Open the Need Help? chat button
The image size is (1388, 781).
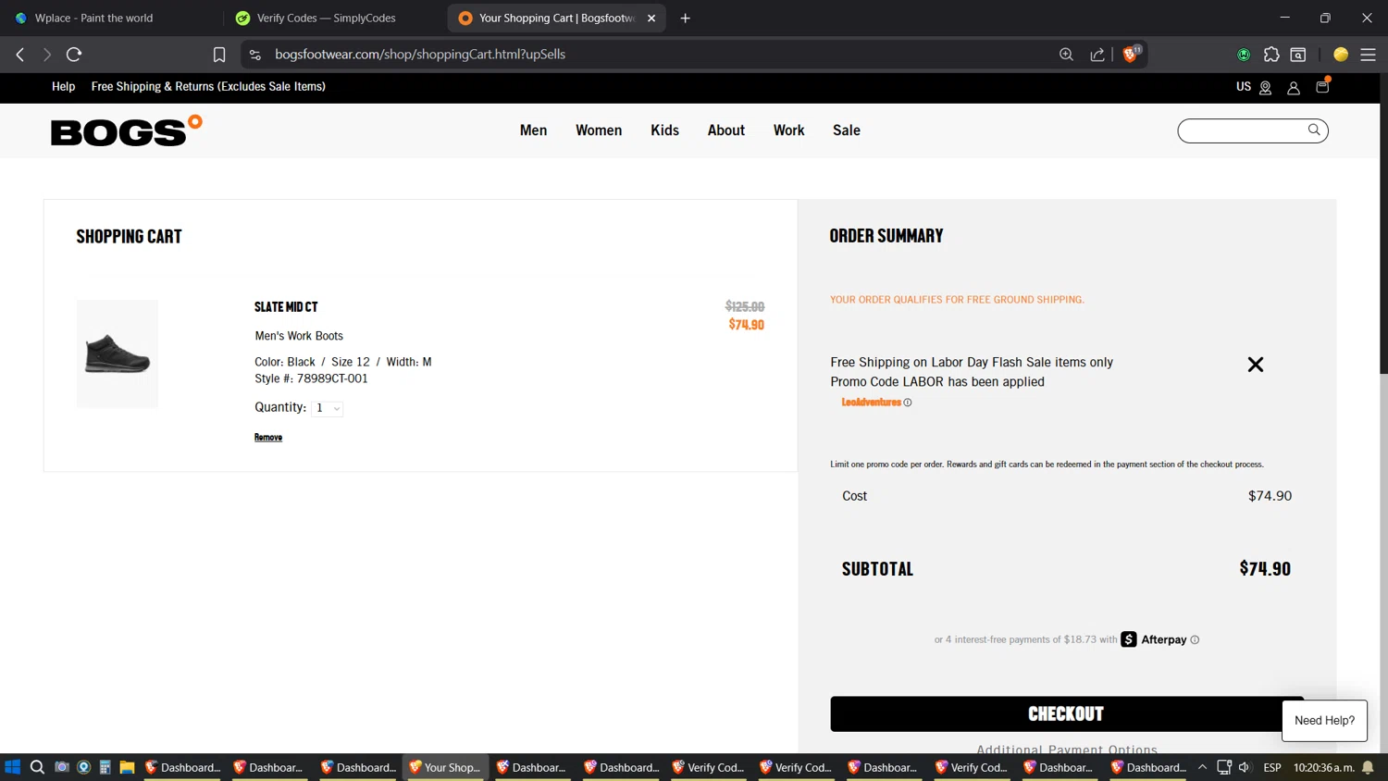click(x=1324, y=720)
